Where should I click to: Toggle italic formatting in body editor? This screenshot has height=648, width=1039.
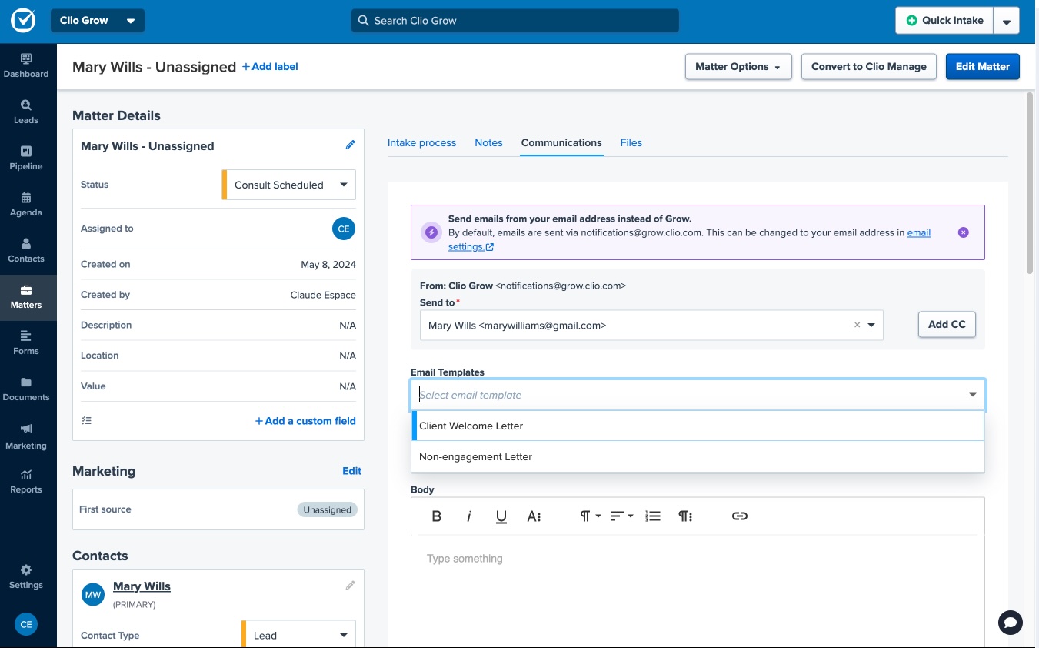[469, 516]
